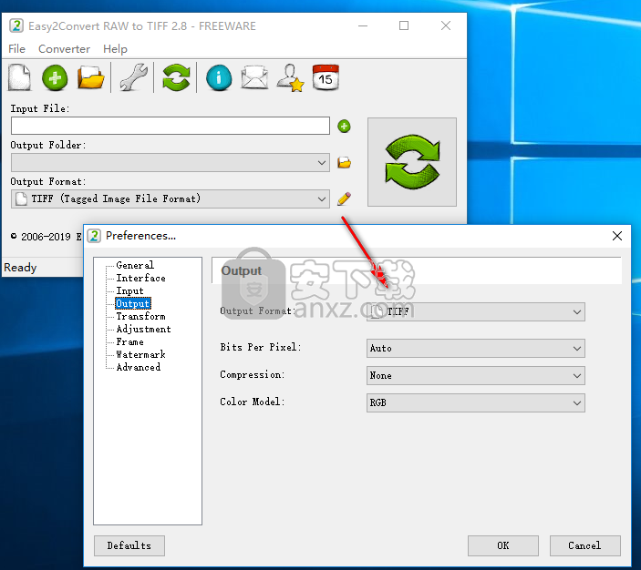Open the File menu
641x570 pixels.
click(16, 49)
